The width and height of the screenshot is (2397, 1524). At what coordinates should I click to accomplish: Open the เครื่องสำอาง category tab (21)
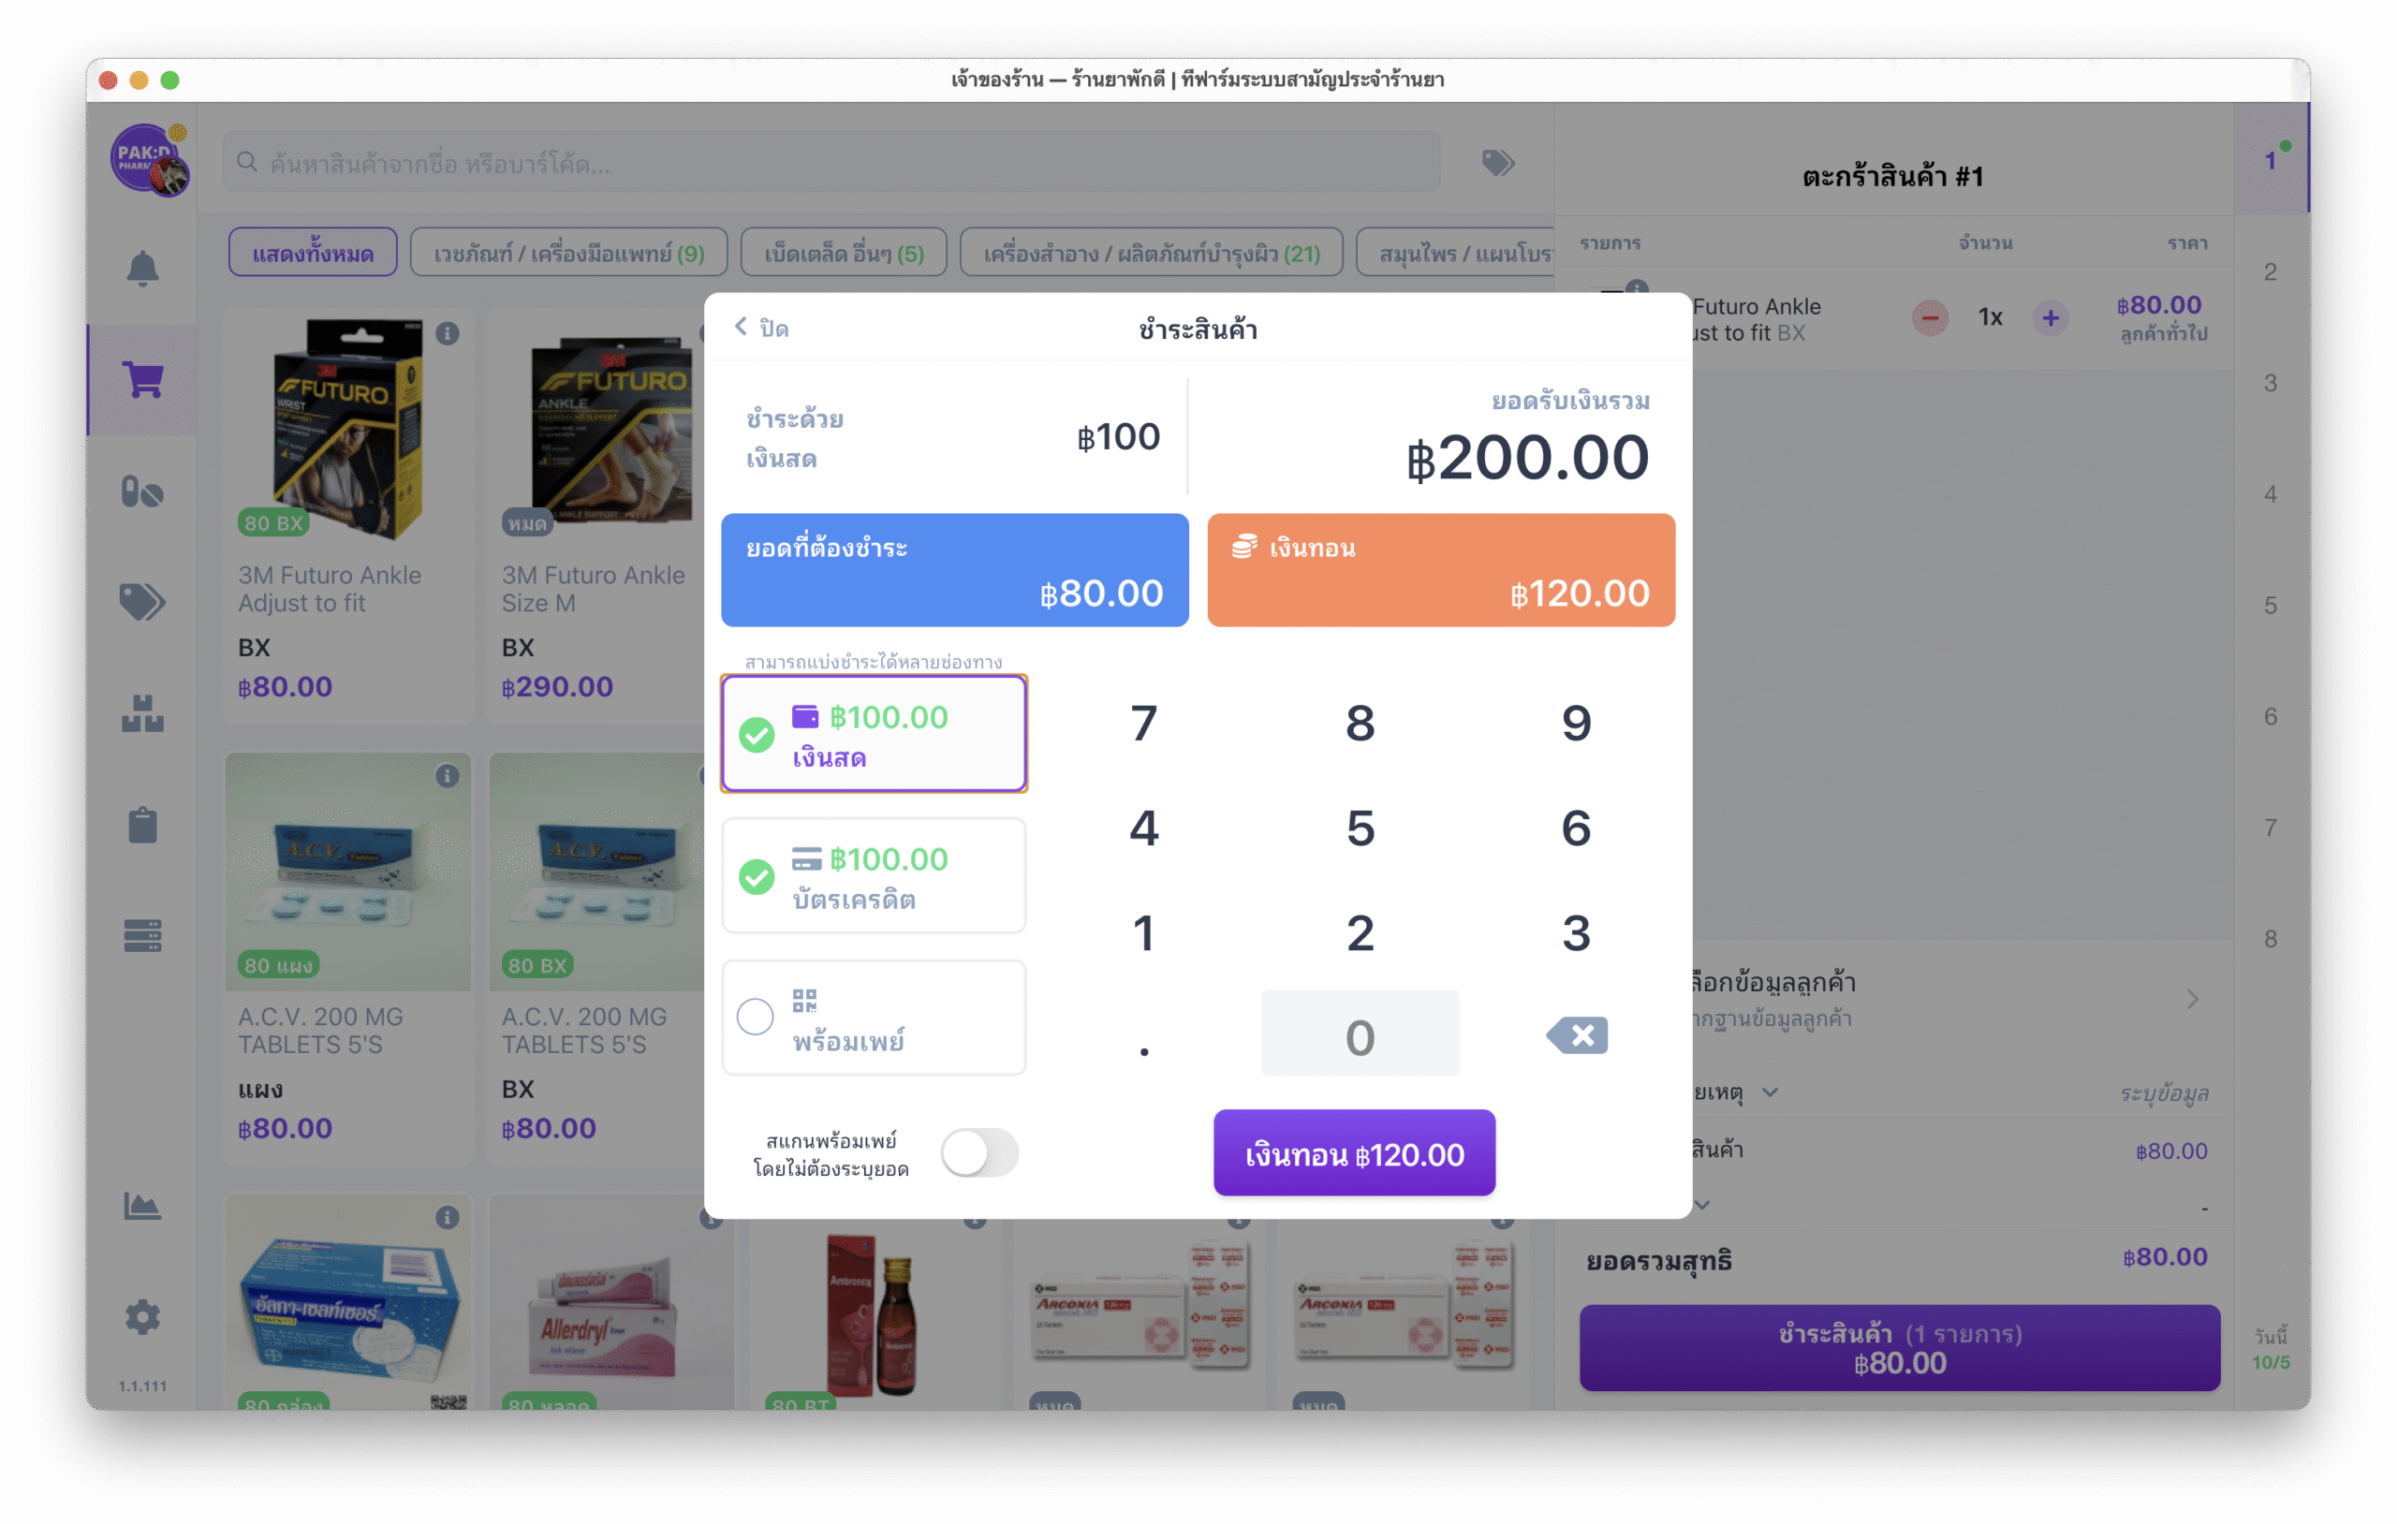(x=1151, y=253)
